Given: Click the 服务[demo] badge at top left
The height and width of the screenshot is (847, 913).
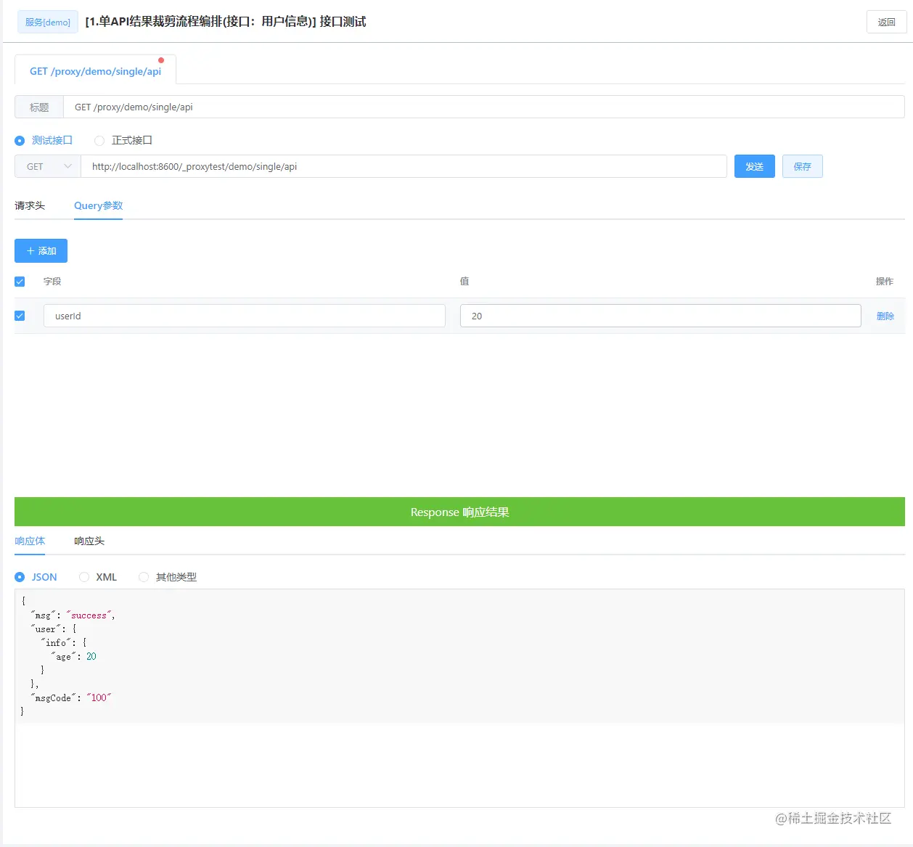Looking at the screenshot, I should coord(47,22).
